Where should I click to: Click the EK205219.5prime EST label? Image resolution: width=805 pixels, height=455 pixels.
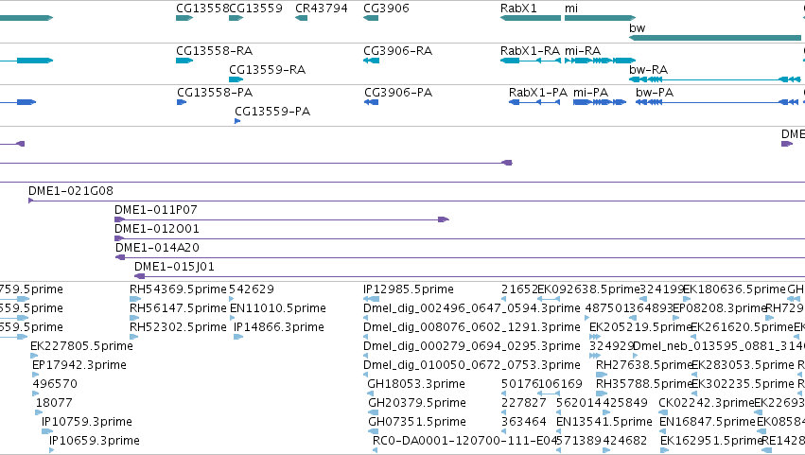(640, 327)
